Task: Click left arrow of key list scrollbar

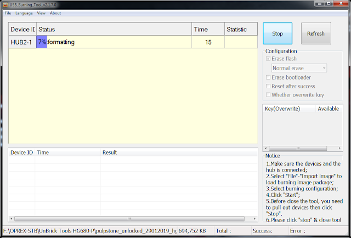Action: coord(266,148)
